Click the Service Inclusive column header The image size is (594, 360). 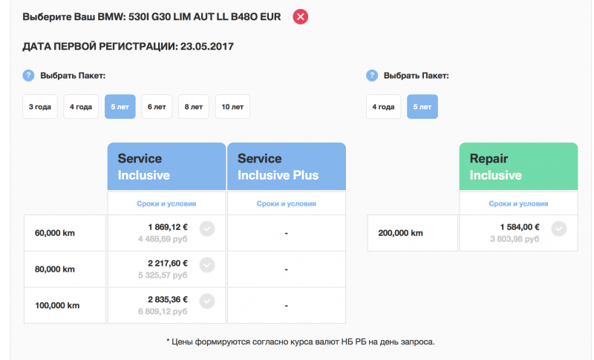(166, 166)
